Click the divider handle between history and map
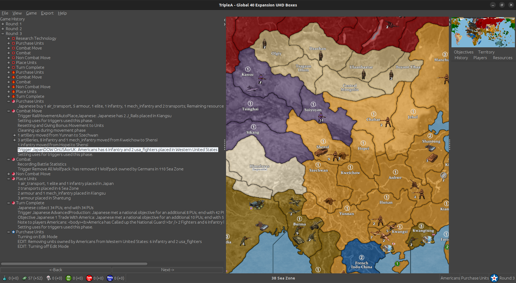 225,145
